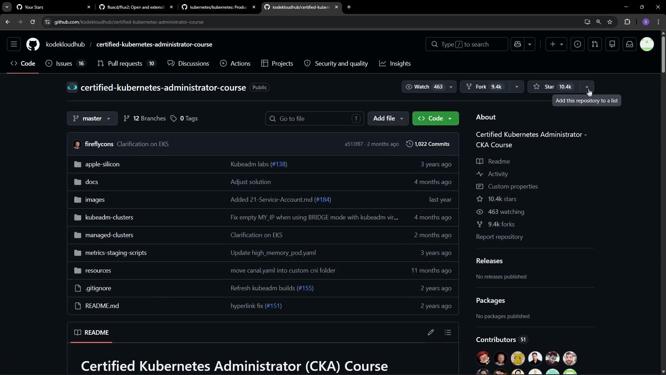
Task: Open Custom properties link
Action: [x=507, y=186]
